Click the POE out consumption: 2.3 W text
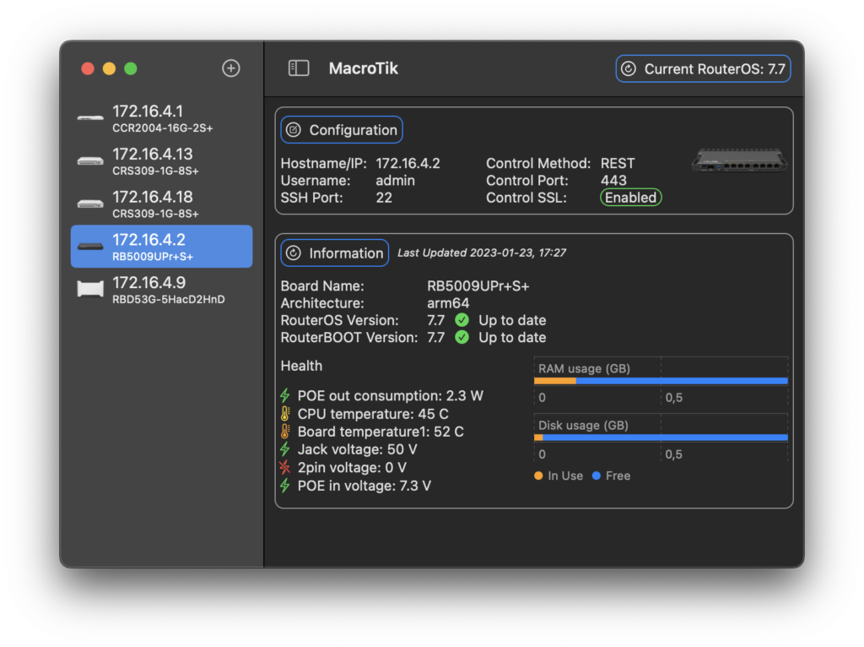Screen dimensions: 864x647 click(x=390, y=395)
